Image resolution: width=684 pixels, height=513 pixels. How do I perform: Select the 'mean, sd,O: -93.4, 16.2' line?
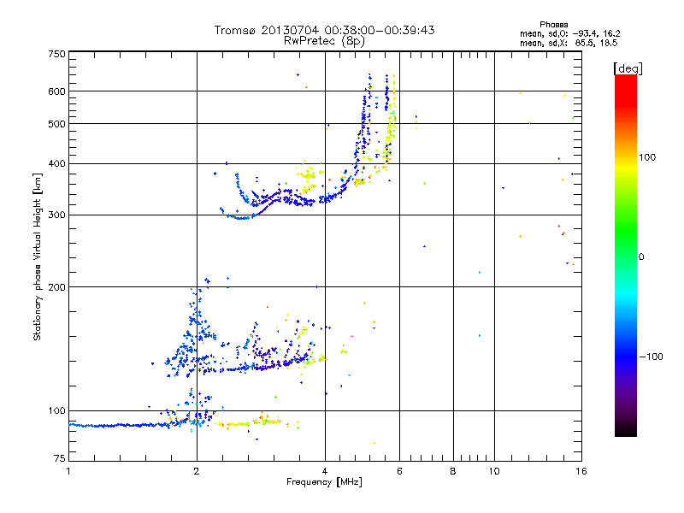coord(569,33)
